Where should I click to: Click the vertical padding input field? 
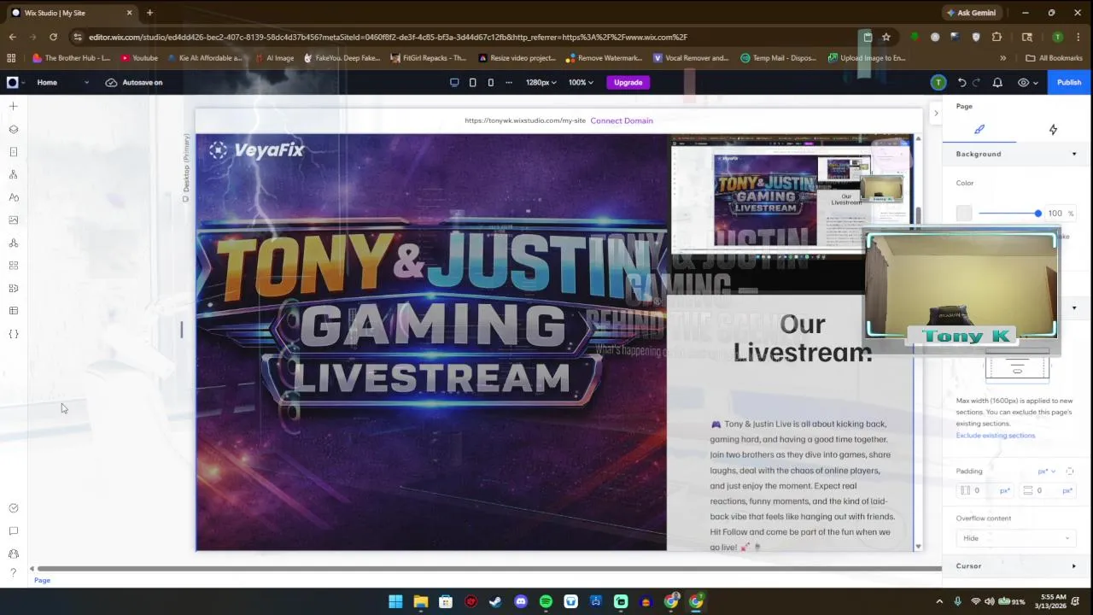point(1049,490)
